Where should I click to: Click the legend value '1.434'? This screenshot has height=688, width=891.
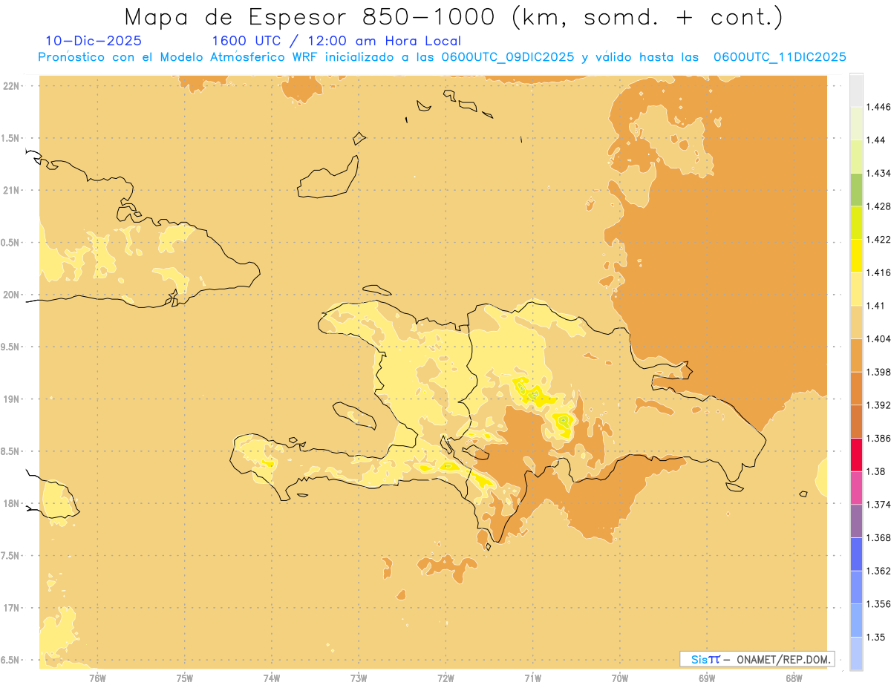pos(878,173)
